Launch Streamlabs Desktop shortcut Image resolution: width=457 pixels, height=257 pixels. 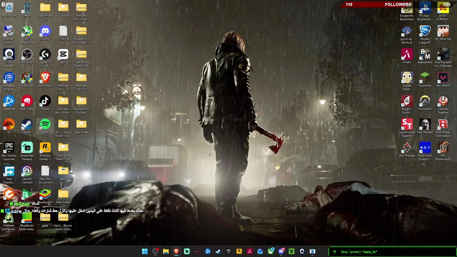[27, 151]
